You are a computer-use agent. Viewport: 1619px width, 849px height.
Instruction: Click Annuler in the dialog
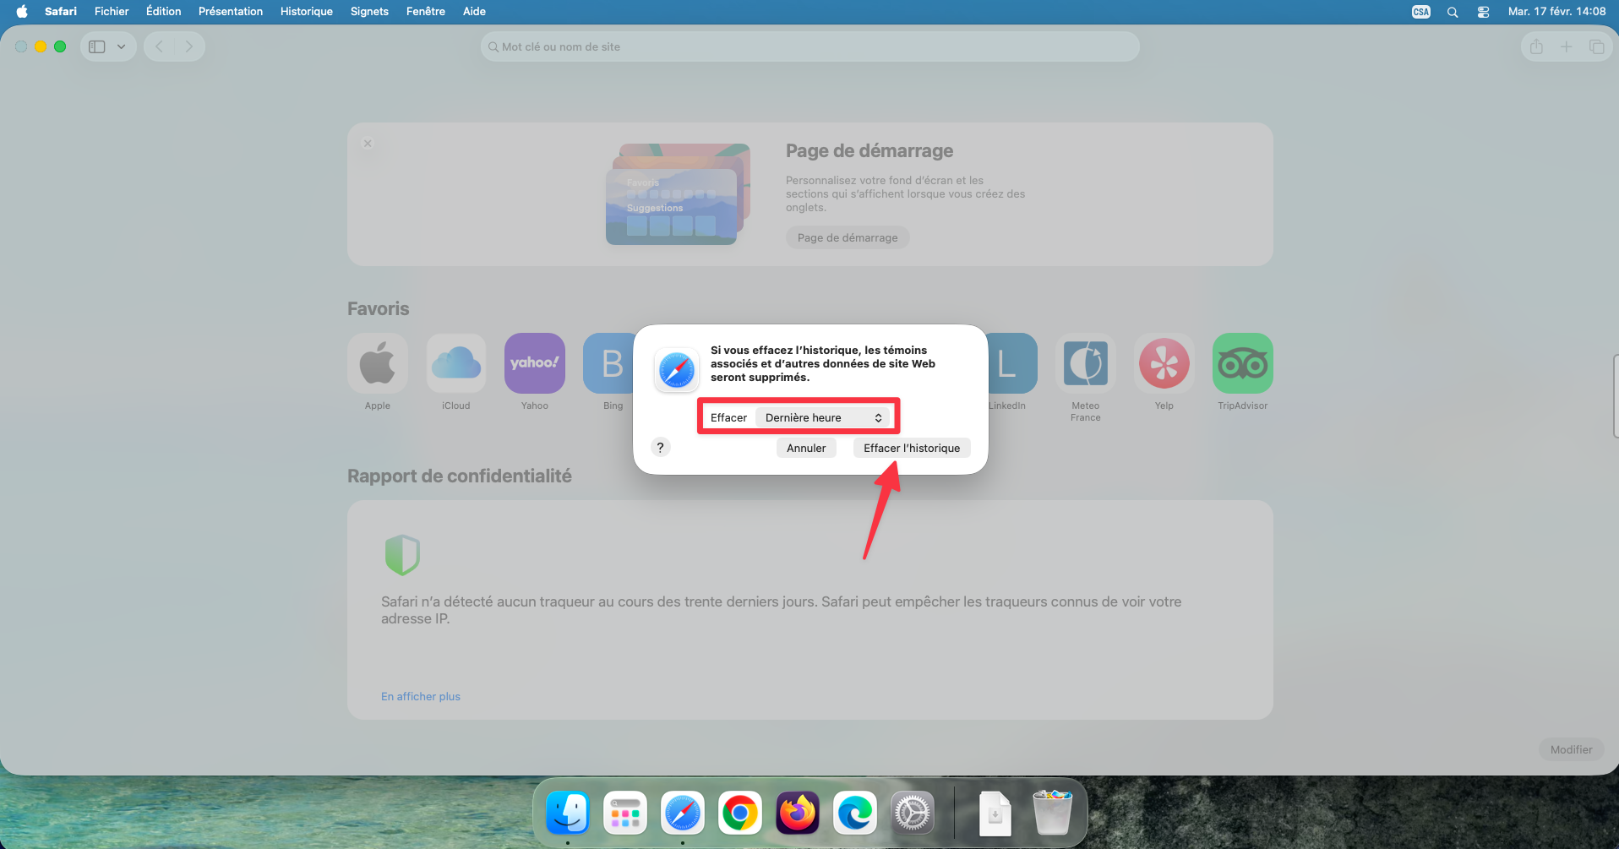(x=806, y=448)
